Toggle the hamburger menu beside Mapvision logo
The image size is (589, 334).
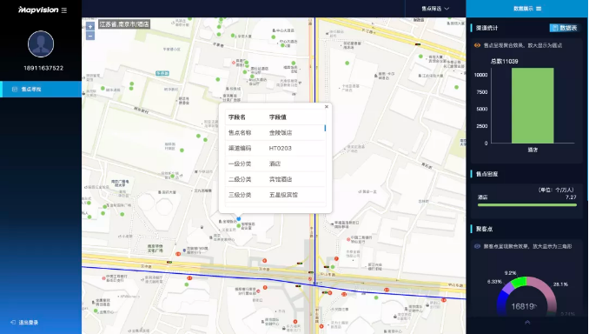(64, 10)
